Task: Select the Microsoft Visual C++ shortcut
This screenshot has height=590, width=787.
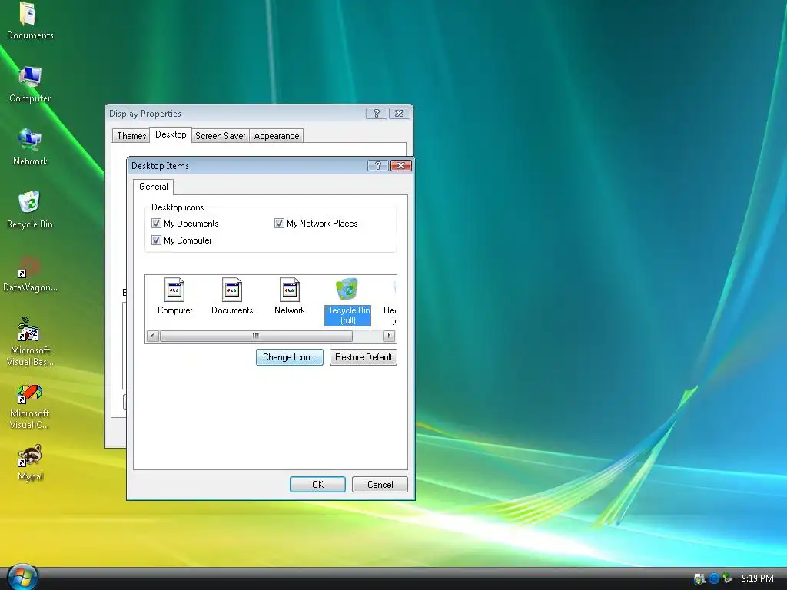Action: point(30,406)
